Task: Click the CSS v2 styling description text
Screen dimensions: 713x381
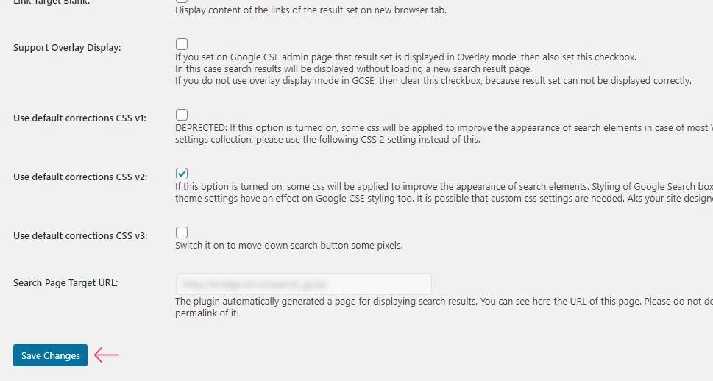Action: click(x=444, y=192)
